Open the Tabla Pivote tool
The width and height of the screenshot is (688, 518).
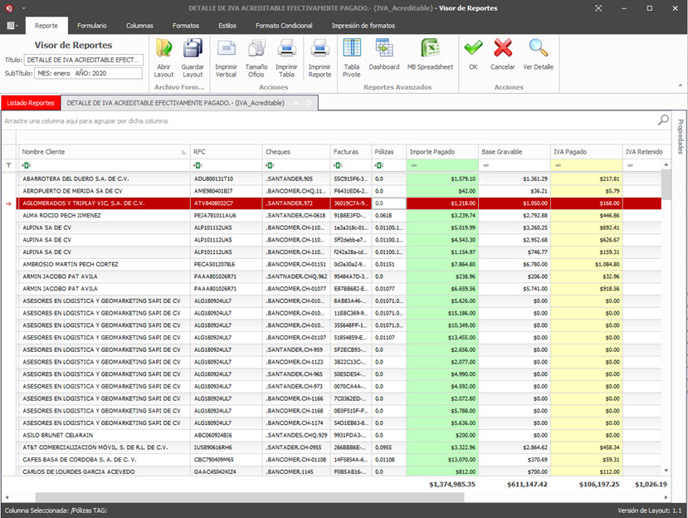coord(352,49)
